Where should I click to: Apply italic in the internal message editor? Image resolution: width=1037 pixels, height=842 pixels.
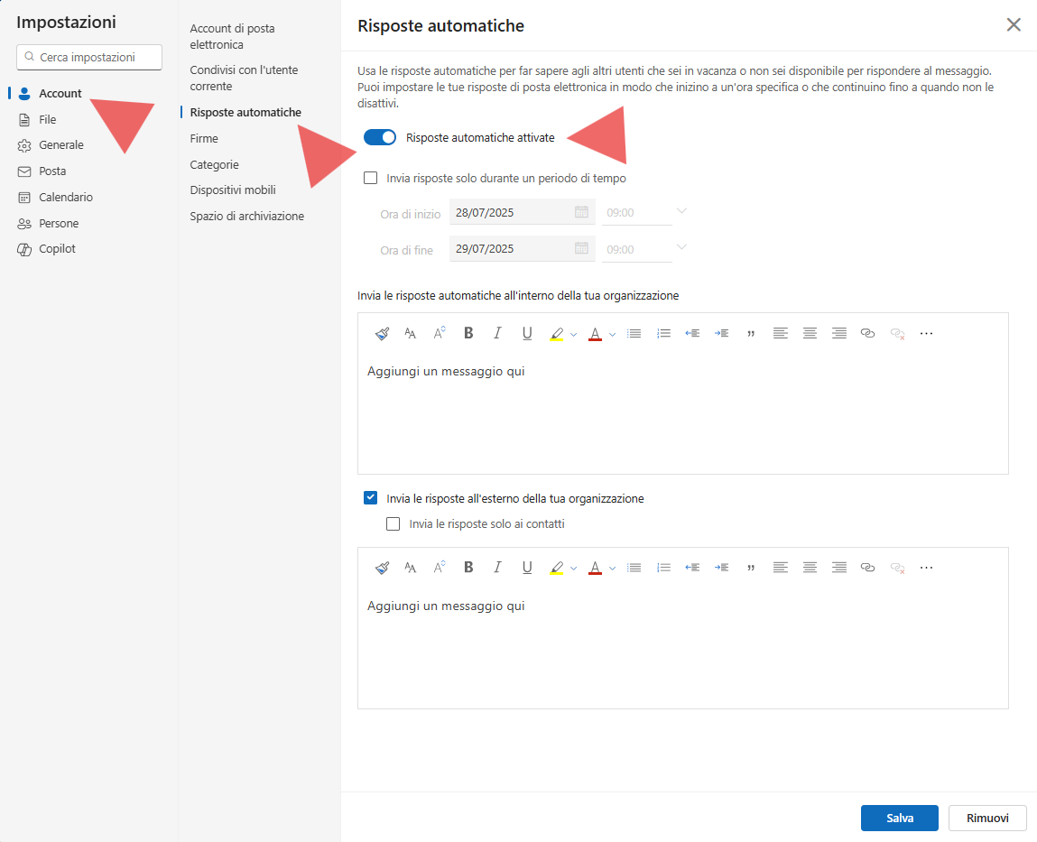[497, 333]
